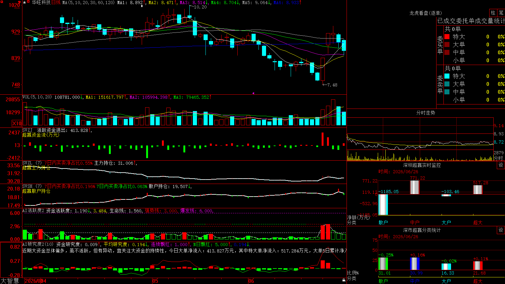Click the 强势线: 3.000 label
Viewport: 505px width, 284px height.
coord(161,211)
